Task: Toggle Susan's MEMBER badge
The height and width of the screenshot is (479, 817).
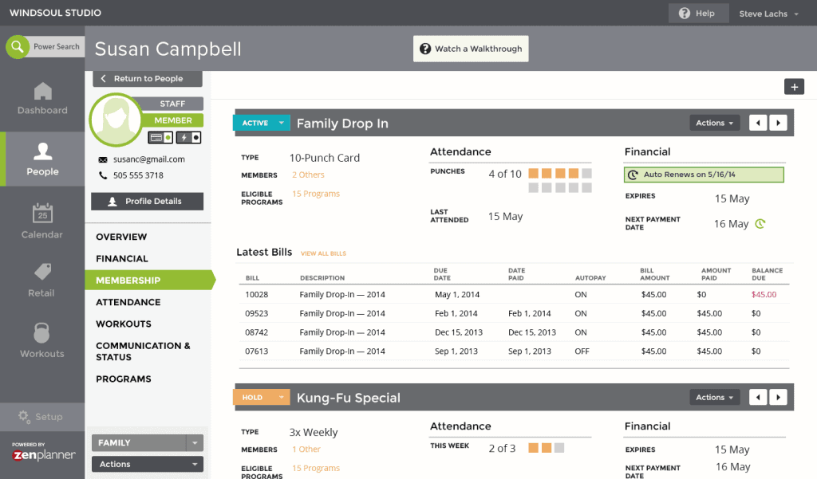Action: tap(174, 120)
